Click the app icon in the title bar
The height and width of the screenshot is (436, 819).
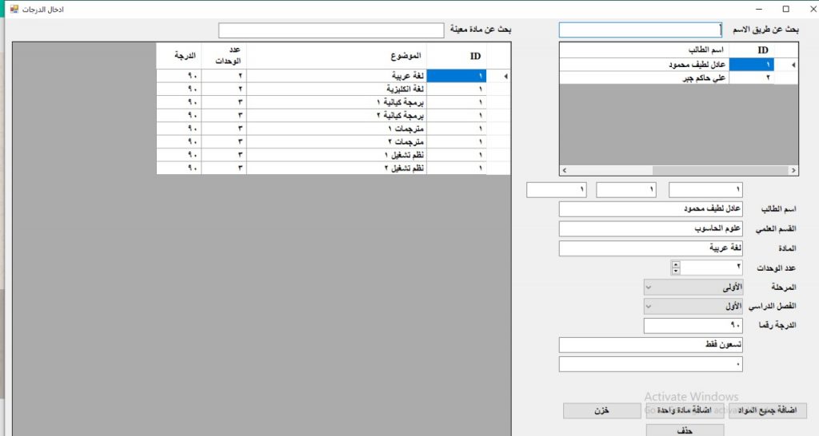tap(14, 9)
